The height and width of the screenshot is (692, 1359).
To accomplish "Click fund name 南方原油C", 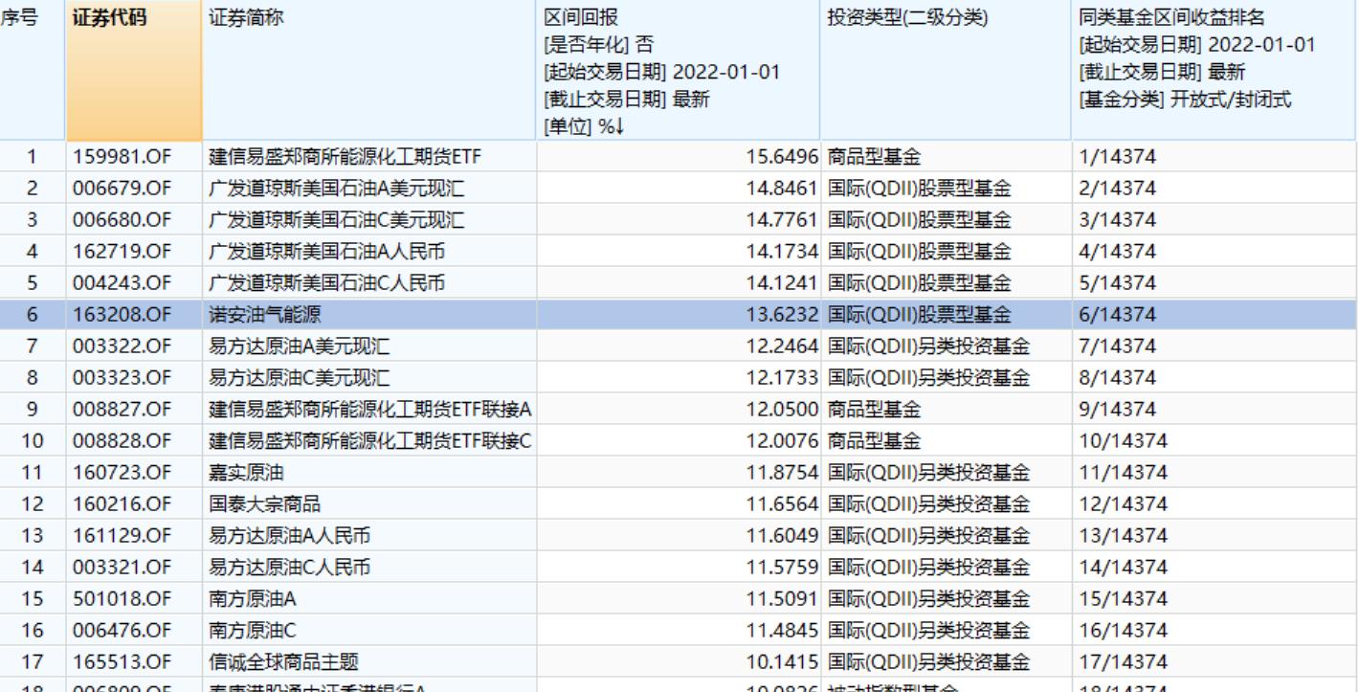I will coord(253,631).
